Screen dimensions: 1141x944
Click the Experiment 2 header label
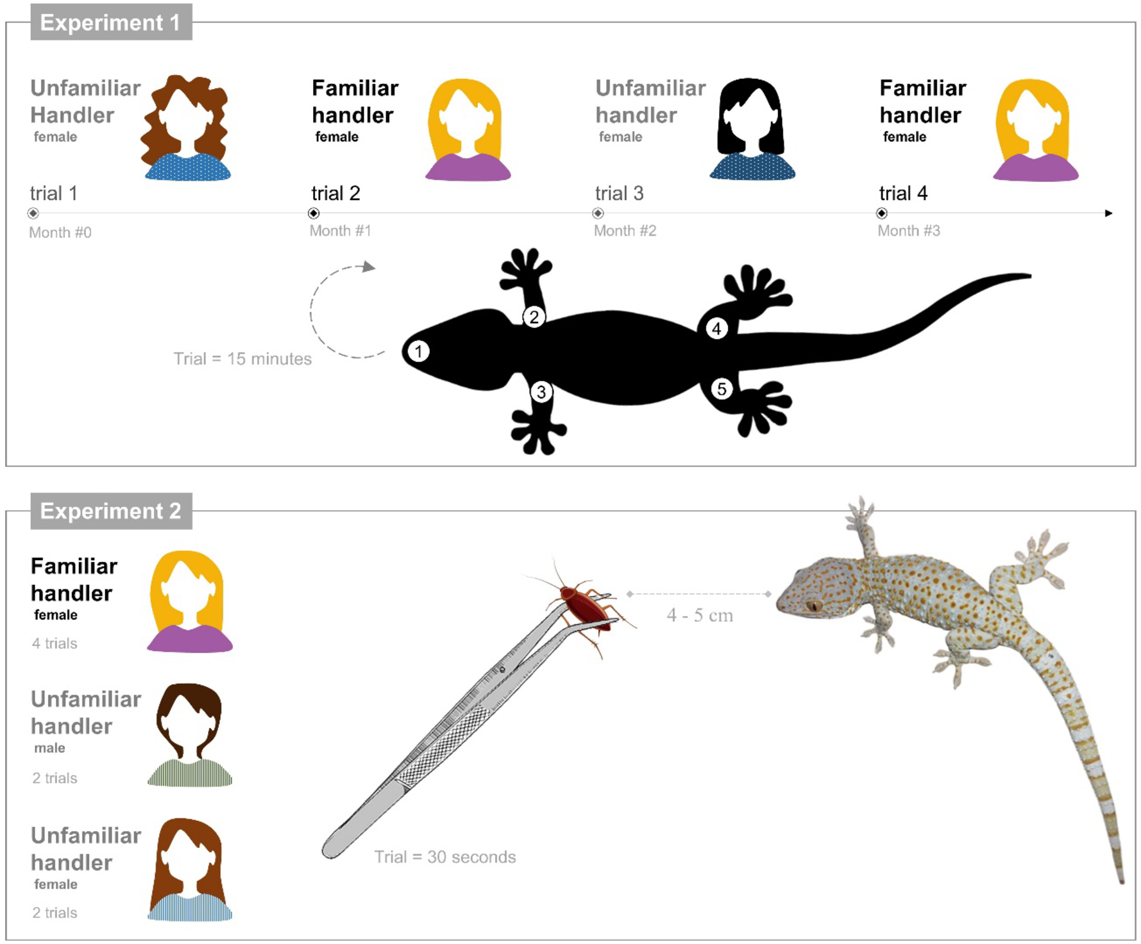click(x=111, y=511)
